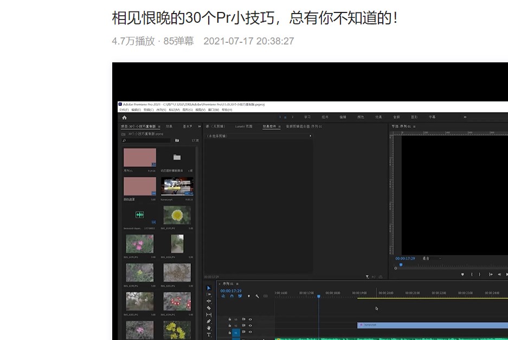
Task: Open timeline display settings wrench
Action: click(x=257, y=296)
